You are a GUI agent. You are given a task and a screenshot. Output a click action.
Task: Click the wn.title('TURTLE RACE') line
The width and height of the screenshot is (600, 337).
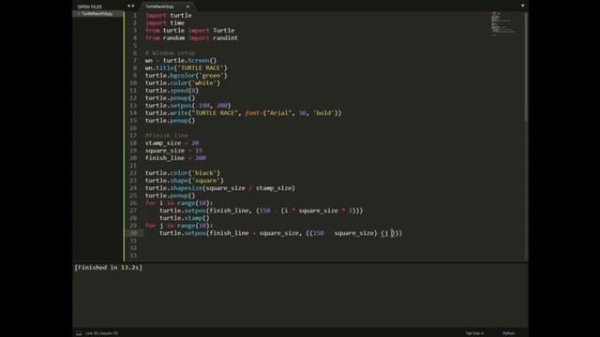[x=186, y=68]
